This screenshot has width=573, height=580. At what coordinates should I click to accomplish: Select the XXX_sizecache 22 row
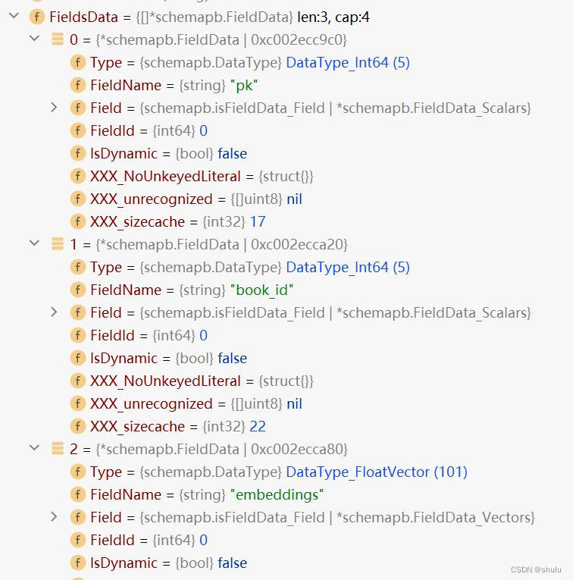click(177, 426)
